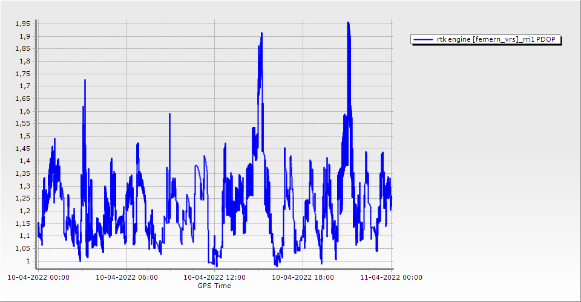Click the 11-04-2022 00:00 time axis label
This screenshot has height=302, width=581.
point(391,278)
